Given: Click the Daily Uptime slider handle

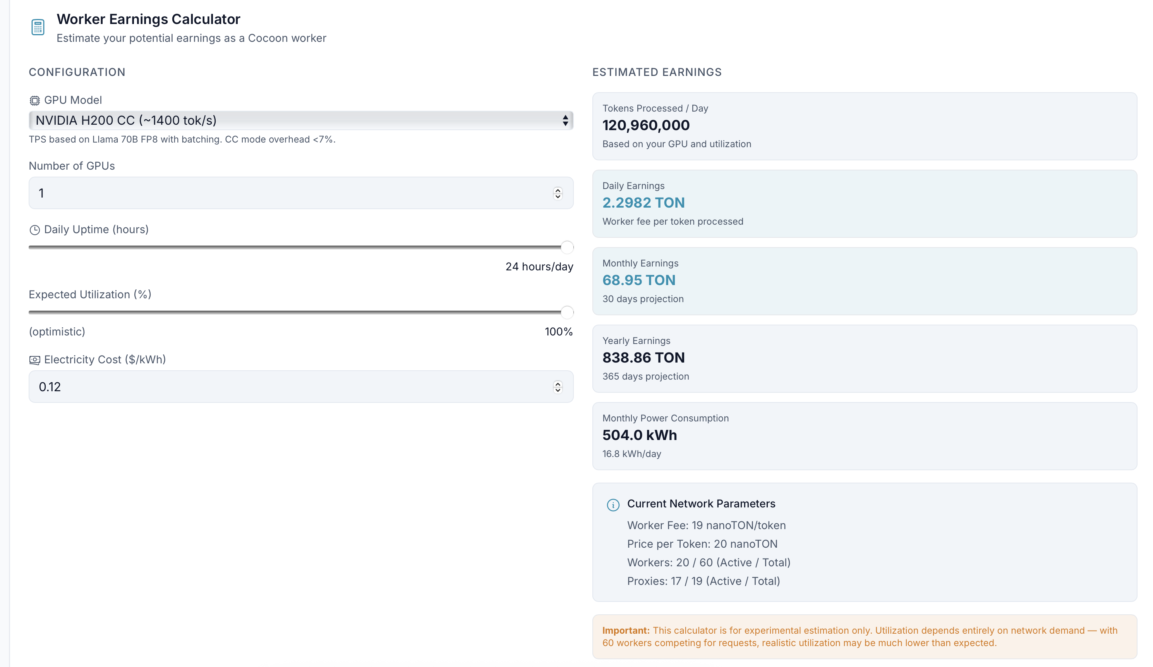Looking at the screenshot, I should (x=566, y=247).
